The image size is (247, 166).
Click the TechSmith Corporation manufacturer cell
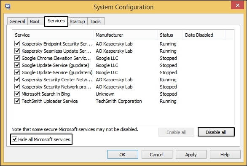pyautogui.click(x=119, y=101)
